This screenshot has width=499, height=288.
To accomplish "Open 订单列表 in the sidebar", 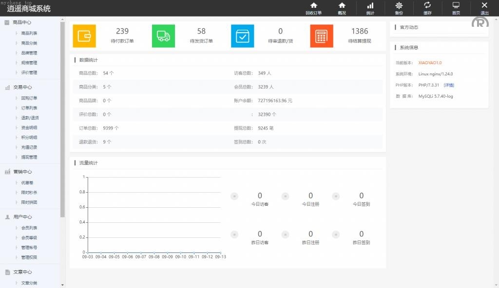I will pos(29,108).
